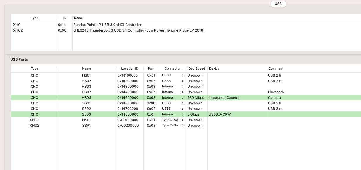Click port name SS01
The height and width of the screenshot is (170, 361).
(x=87, y=103)
